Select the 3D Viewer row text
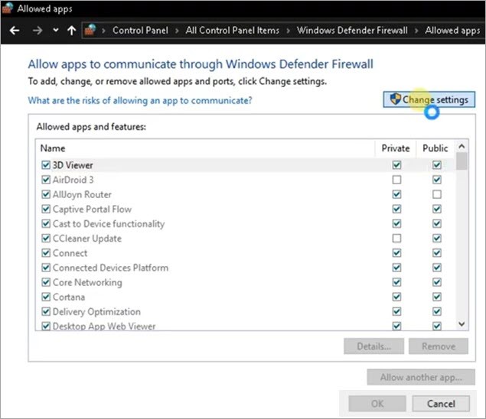The width and height of the screenshot is (486, 419). pyautogui.click(x=73, y=165)
